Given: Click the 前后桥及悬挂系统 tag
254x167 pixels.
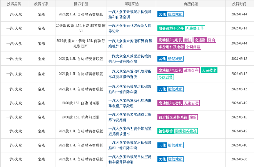Looking at the screenshot, I should tap(173, 117).
